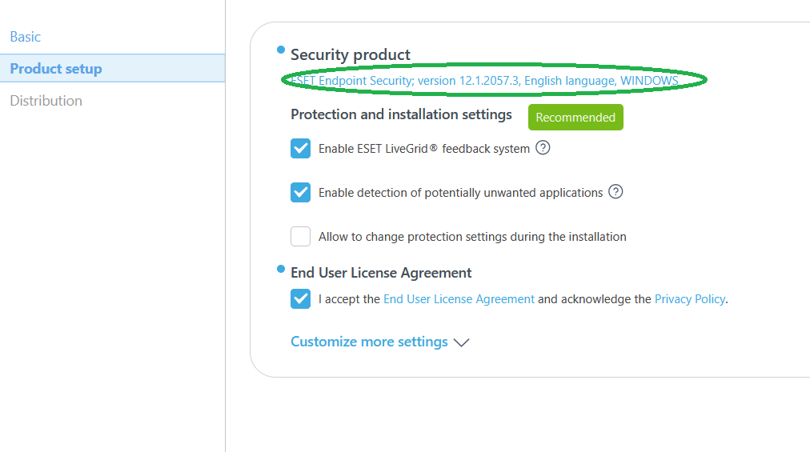Enable changing protection settings during installation
810x452 pixels.
click(301, 237)
